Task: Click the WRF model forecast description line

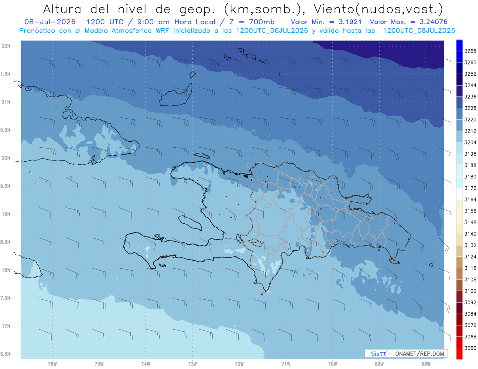Action: click(x=237, y=31)
